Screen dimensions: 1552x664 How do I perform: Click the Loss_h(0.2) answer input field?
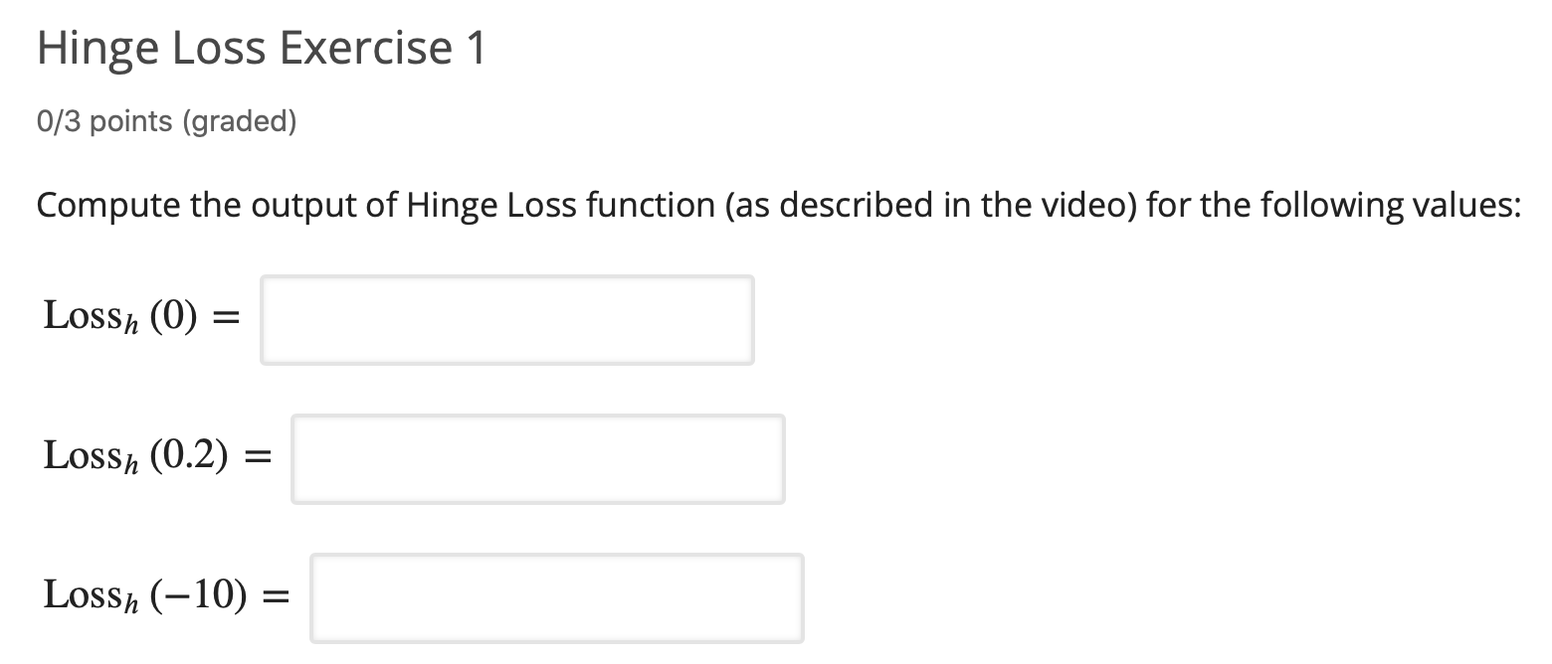[537, 458]
